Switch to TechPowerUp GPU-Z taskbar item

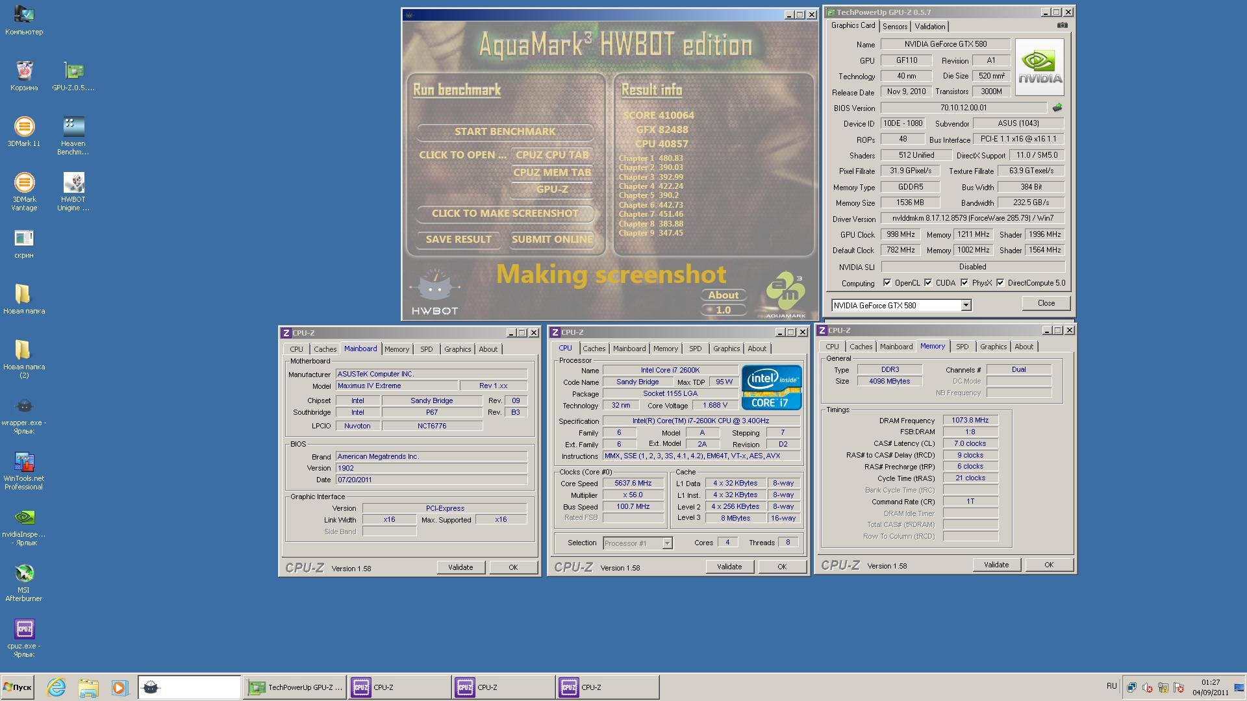point(296,687)
